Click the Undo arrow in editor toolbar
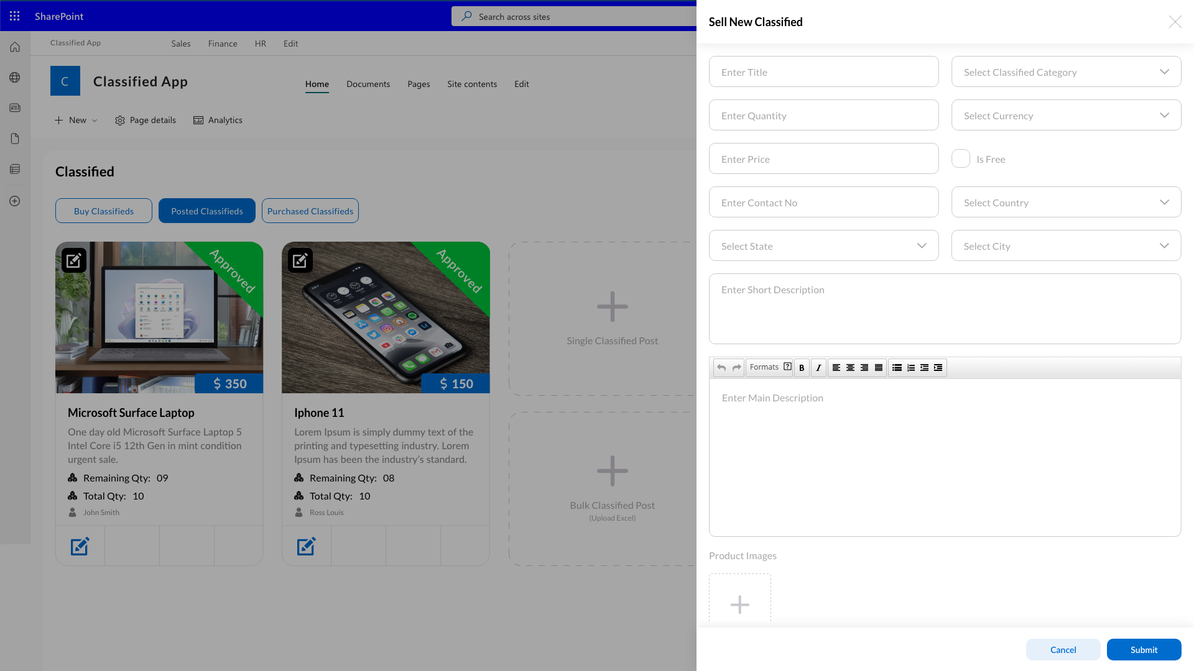Viewport: 1194px width, 671px height. [x=721, y=368]
